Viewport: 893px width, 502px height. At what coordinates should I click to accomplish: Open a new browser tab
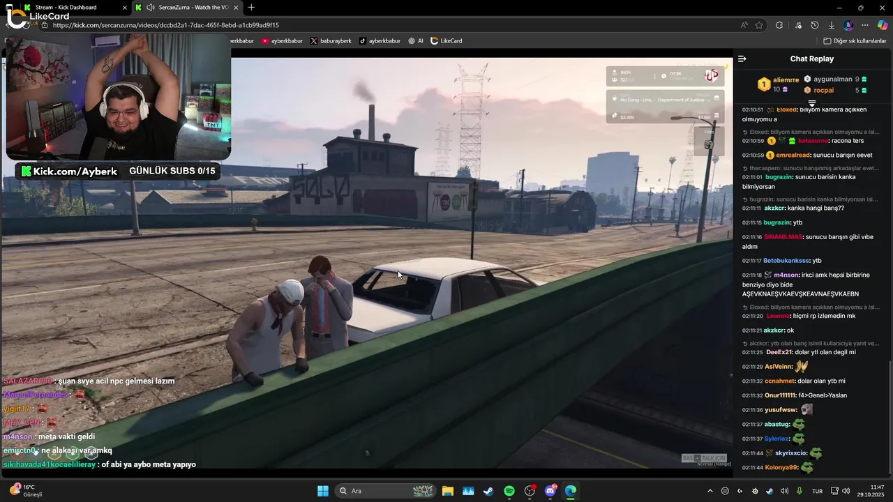coord(251,8)
